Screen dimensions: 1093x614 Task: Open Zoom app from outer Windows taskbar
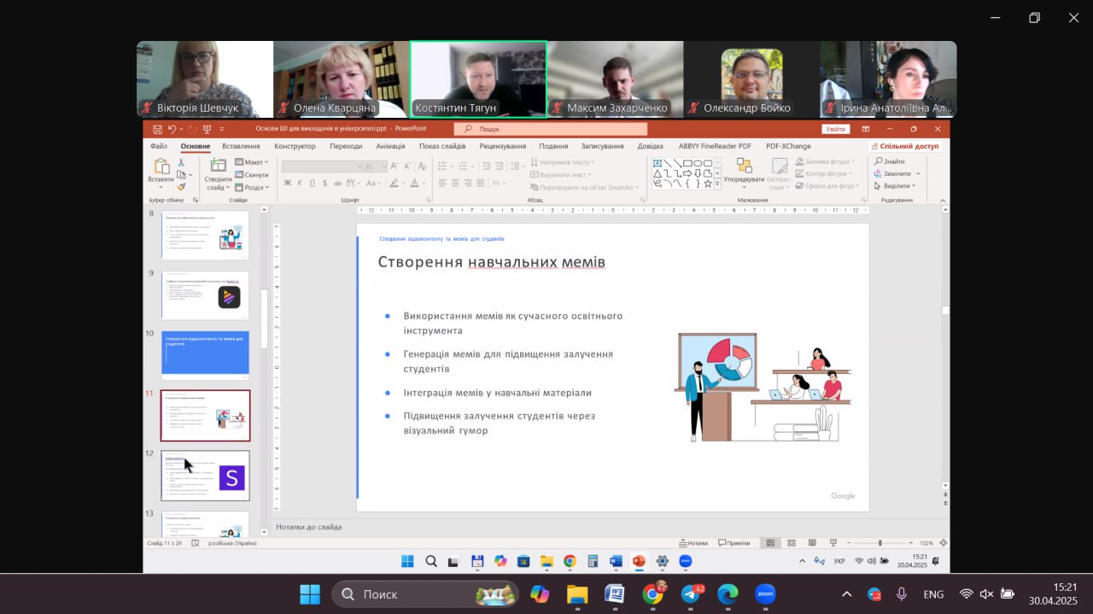point(764,594)
